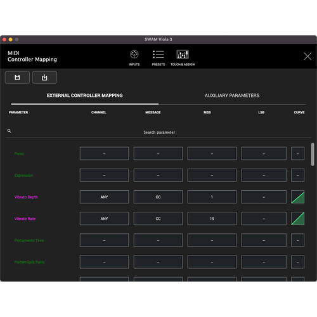Image resolution: width=317 pixels, height=317 pixels.
Task: Load a mapping with the import button
Action: pyautogui.click(x=44, y=77)
